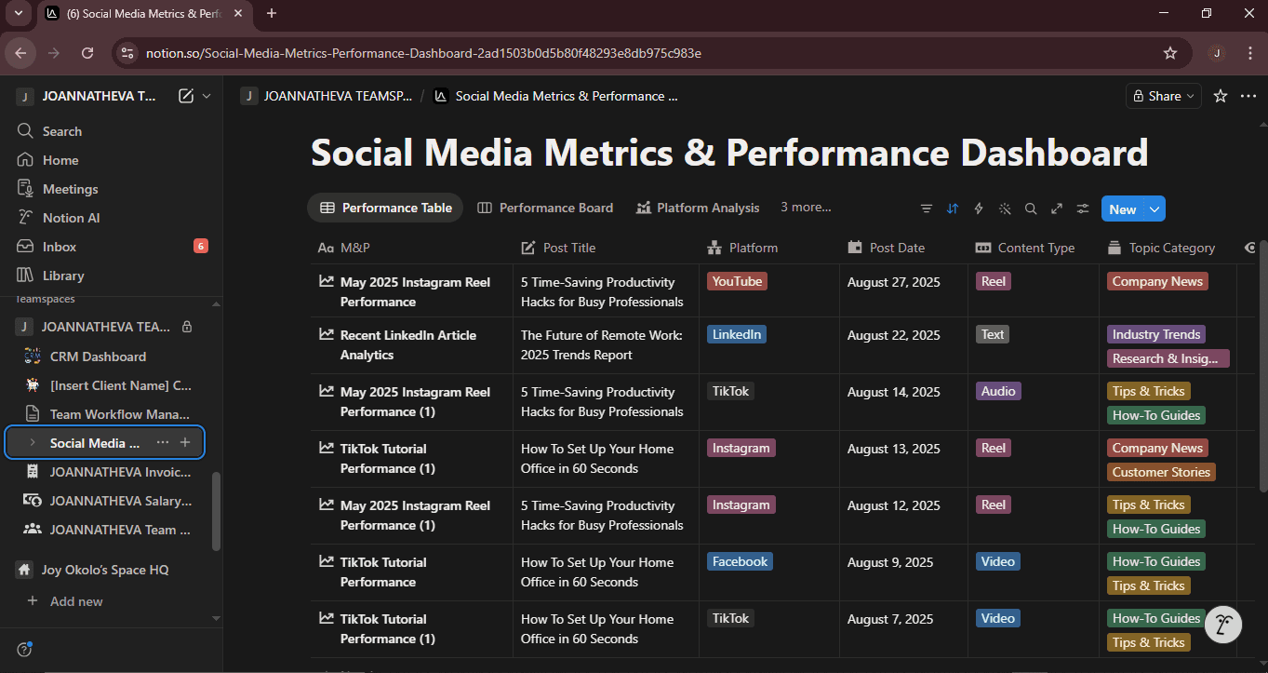Create new page with compose icon
1268x673 pixels.
[186, 96]
